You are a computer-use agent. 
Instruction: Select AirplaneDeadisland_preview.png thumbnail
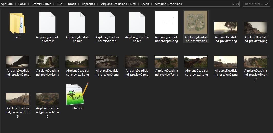click(x=226, y=28)
